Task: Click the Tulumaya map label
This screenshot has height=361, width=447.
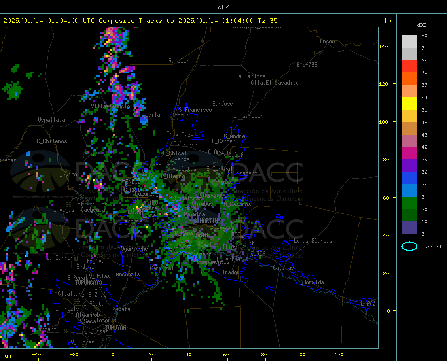Action: coord(186,144)
